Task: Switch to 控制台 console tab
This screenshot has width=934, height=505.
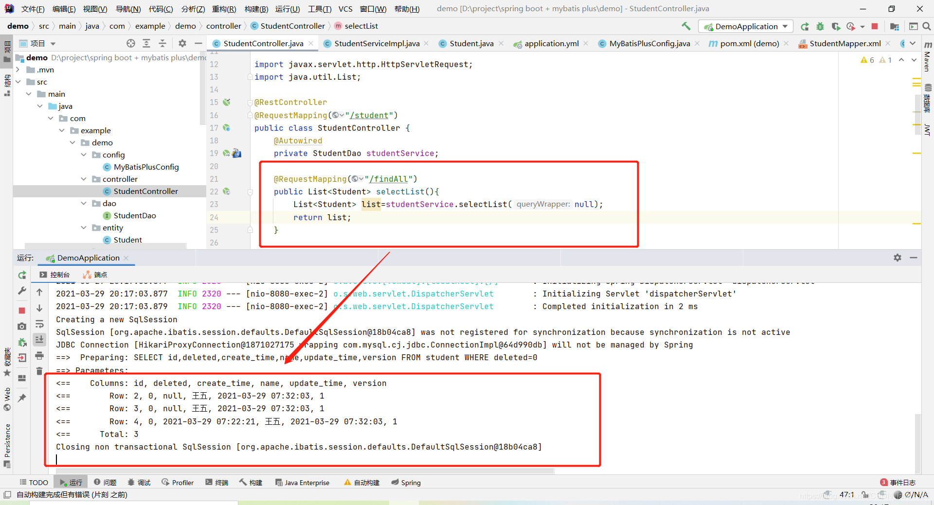Action: pyautogui.click(x=54, y=275)
